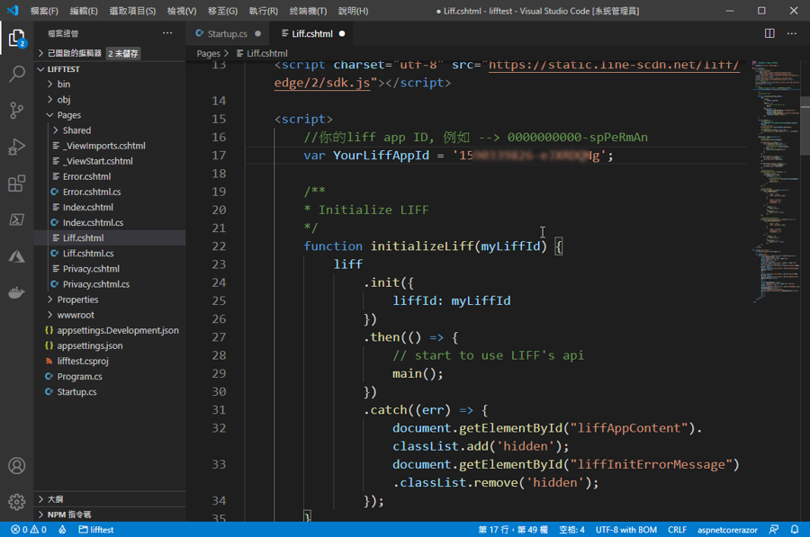Open the Extensions view
The image size is (810, 537).
pyautogui.click(x=16, y=183)
